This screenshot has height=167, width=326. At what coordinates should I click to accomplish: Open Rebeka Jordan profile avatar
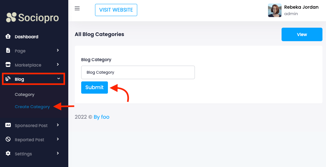pyautogui.click(x=274, y=10)
